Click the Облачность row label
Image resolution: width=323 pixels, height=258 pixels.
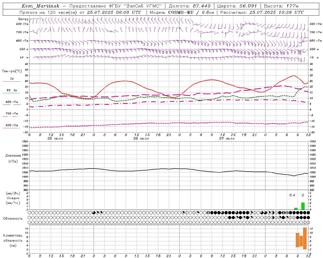(13, 218)
